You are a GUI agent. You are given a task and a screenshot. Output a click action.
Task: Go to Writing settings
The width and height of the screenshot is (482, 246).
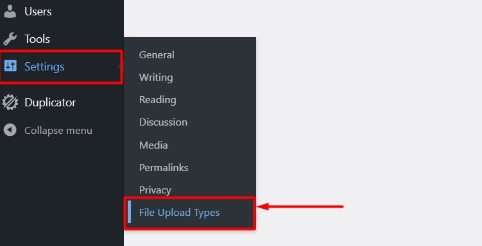156,78
